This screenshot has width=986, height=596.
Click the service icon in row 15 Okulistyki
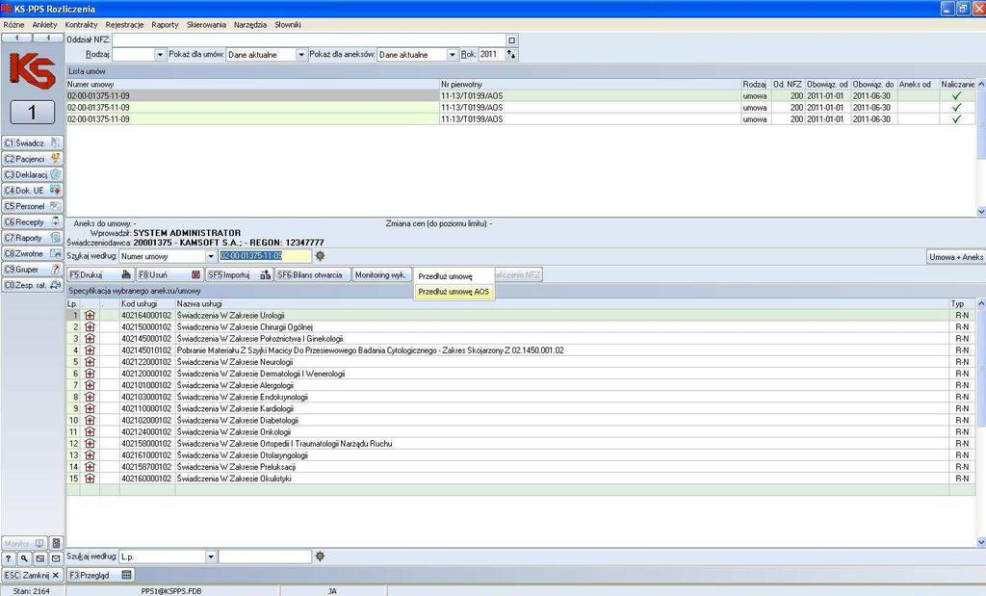pos(90,479)
